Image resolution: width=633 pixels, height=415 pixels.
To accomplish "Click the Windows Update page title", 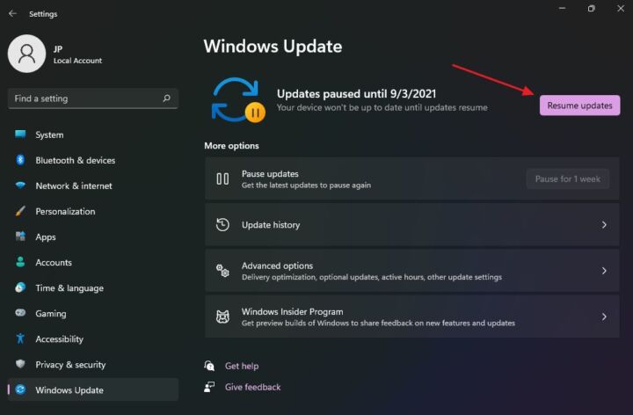I will (273, 47).
